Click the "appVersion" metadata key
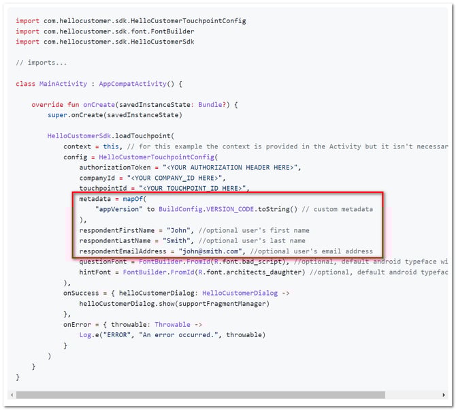 point(119,209)
